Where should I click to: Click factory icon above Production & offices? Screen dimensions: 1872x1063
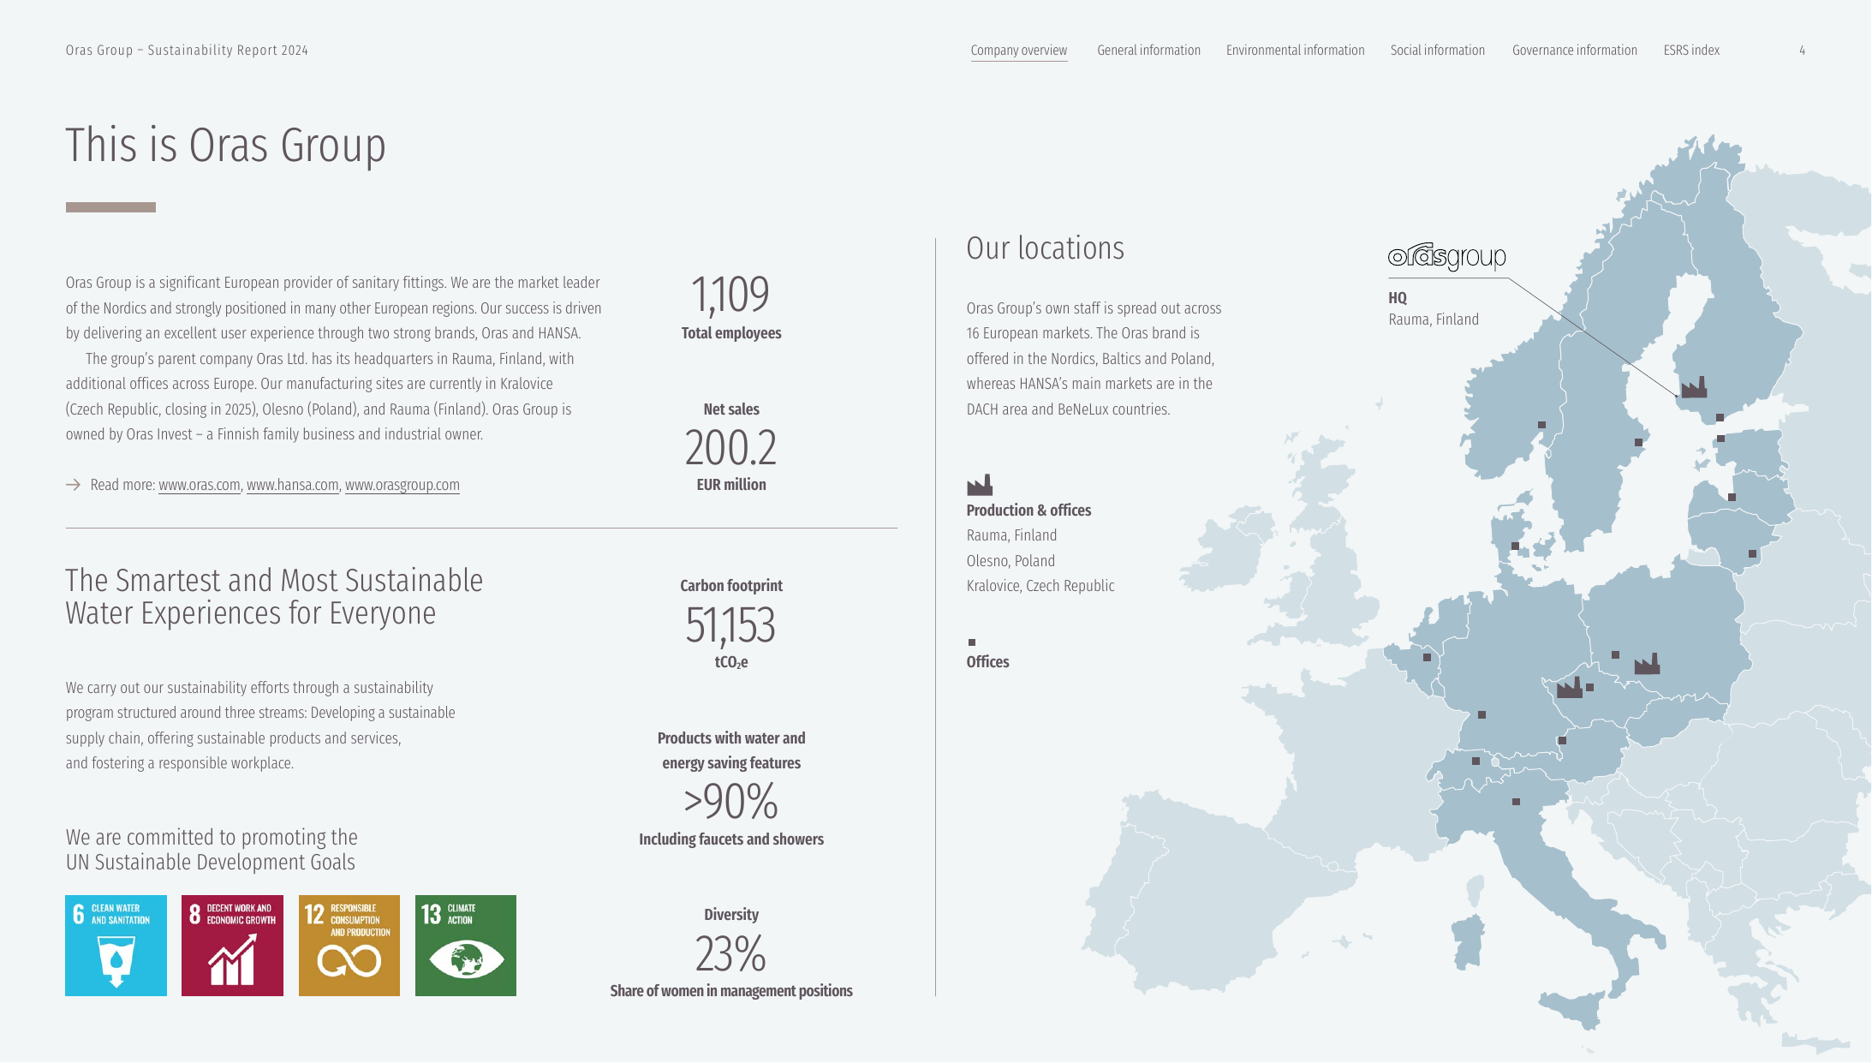980,485
